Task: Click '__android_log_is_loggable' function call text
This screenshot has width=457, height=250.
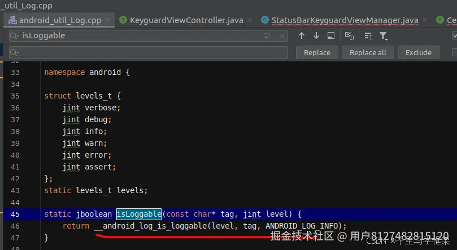Action: [150, 226]
